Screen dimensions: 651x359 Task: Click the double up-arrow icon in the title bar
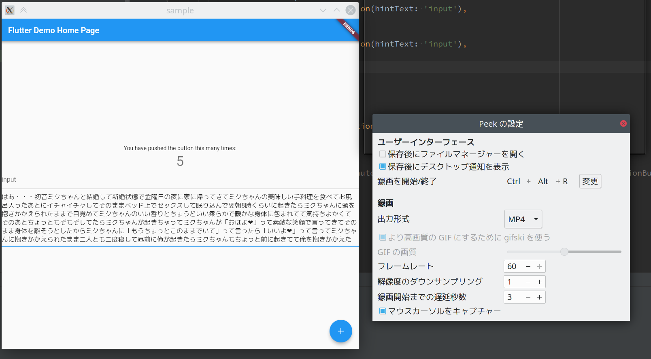pyautogui.click(x=23, y=10)
